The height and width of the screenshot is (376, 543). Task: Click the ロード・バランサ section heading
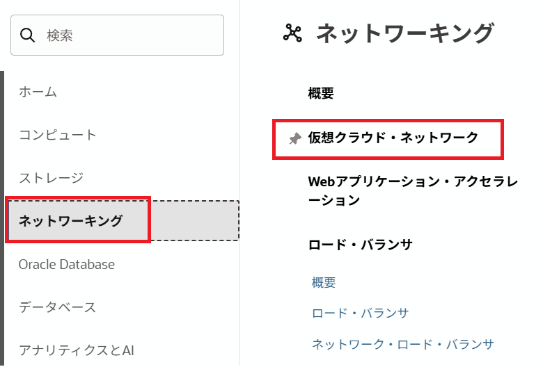click(x=360, y=245)
